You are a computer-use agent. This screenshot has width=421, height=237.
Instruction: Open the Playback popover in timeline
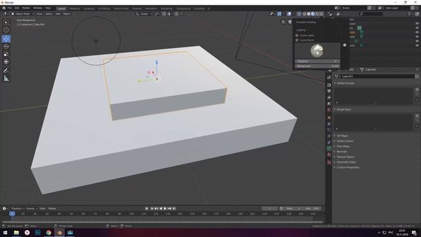point(18,209)
